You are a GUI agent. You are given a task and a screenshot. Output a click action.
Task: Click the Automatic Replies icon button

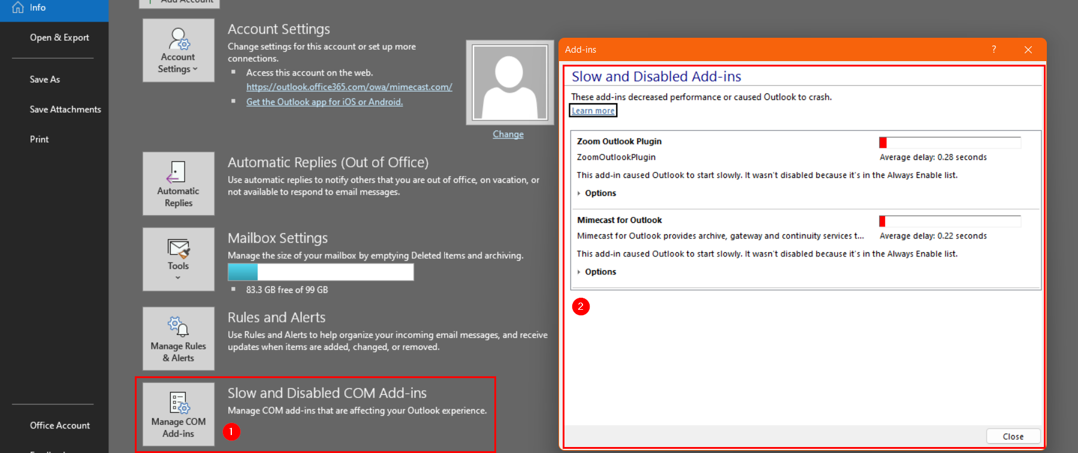pos(178,184)
